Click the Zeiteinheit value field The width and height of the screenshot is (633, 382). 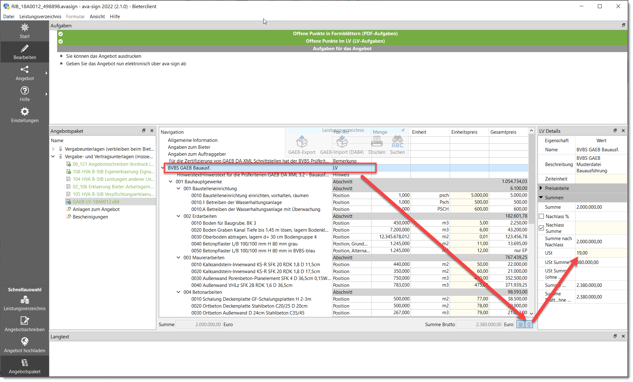pos(601,179)
